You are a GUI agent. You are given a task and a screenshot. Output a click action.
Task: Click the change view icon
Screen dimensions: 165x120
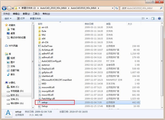143,18
